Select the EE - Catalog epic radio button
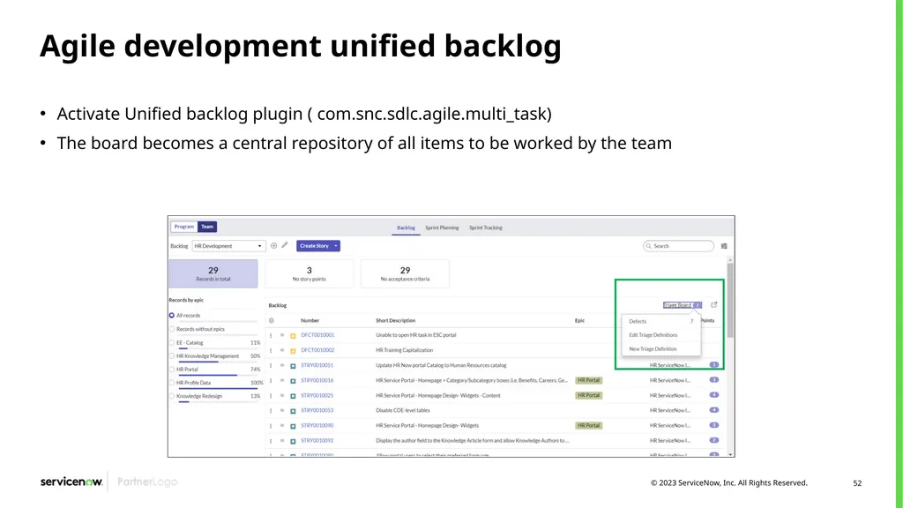903x508 pixels. coord(172,343)
